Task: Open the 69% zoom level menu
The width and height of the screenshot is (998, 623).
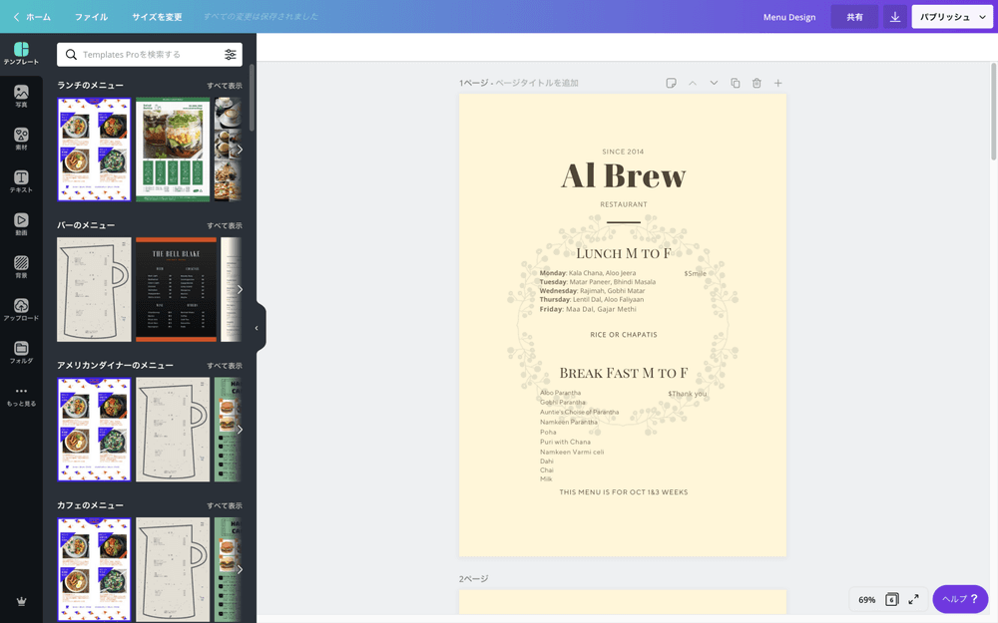Action: click(x=866, y=600)
